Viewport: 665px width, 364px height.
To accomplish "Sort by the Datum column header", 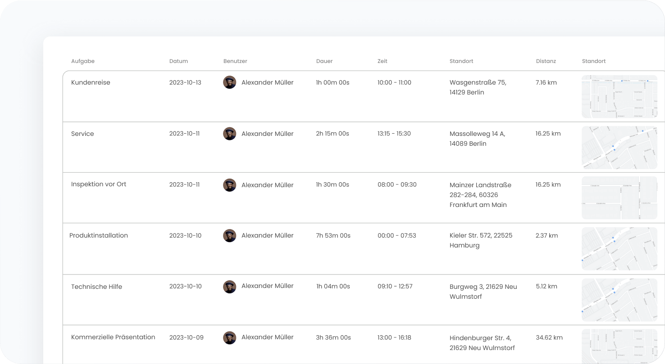I will pos(178,61).
